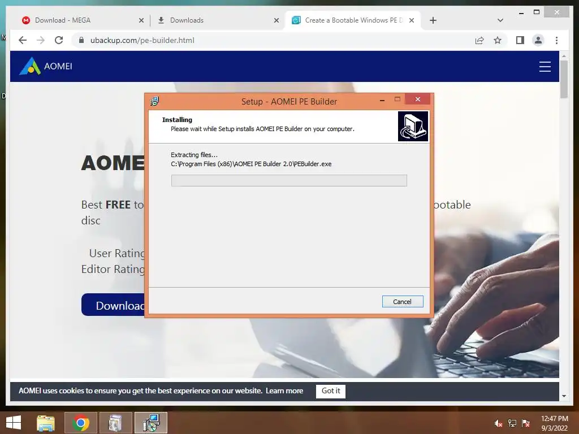Open the Windows Start menu

click(x=14, y=423)
